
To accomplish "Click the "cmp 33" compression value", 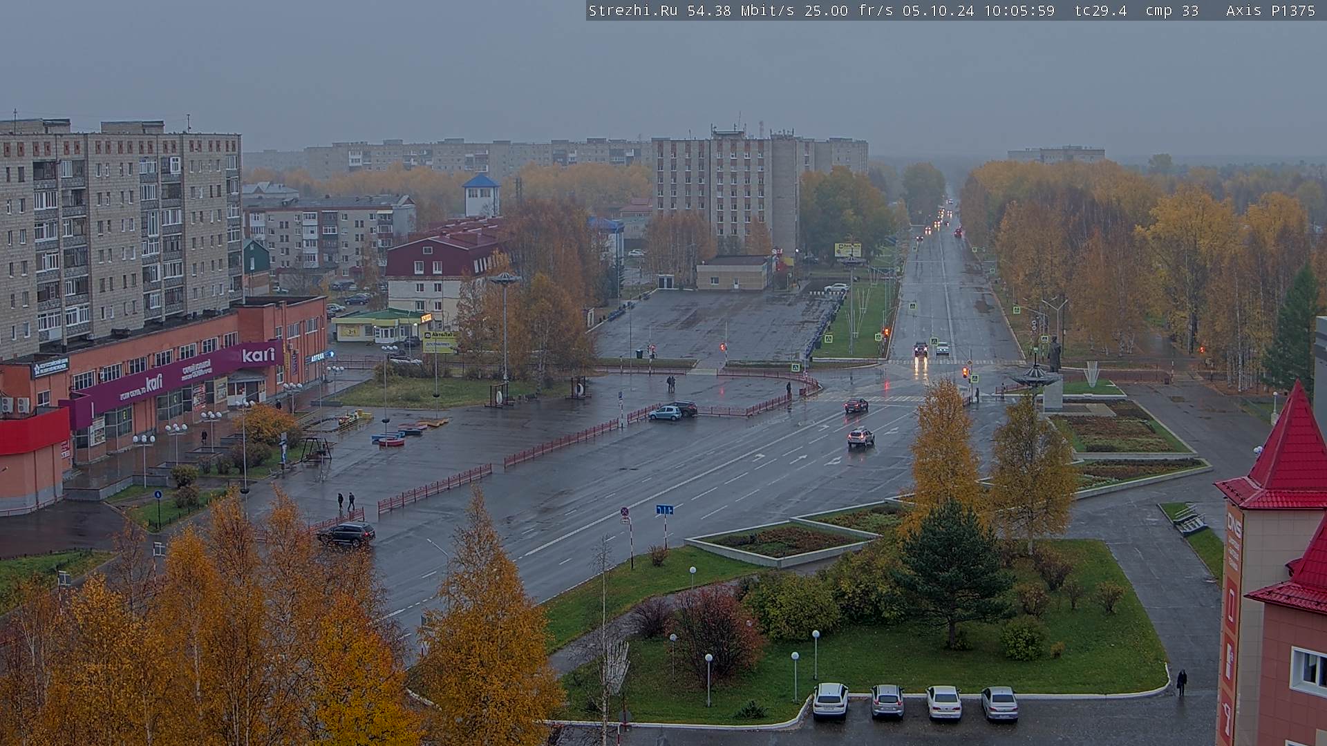I will pyautogui.click(x=1171, y=10).
